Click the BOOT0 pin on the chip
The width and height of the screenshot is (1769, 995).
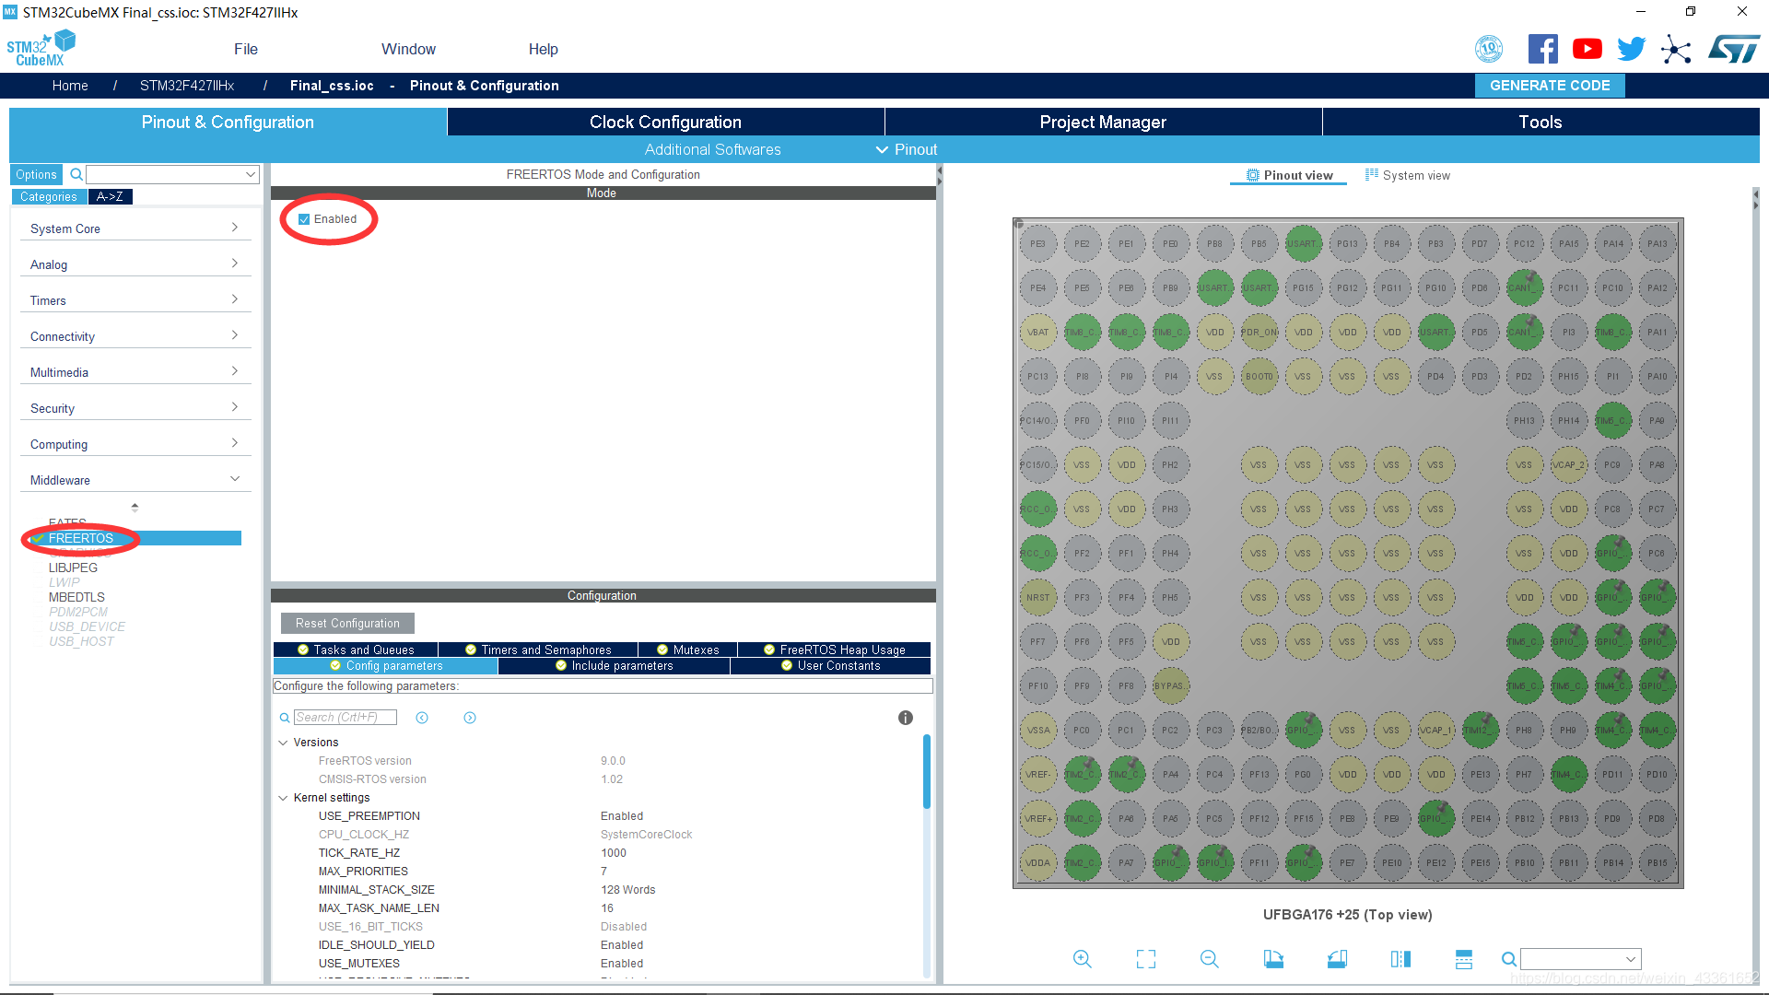coord(1259,377)
